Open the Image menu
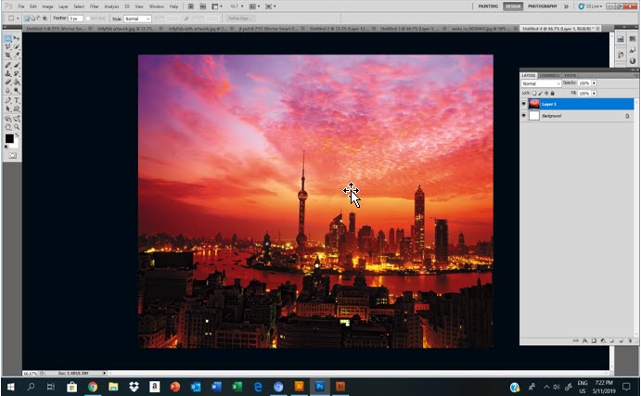The width and height of the screenshot is (641, 396). pos(47,6)
